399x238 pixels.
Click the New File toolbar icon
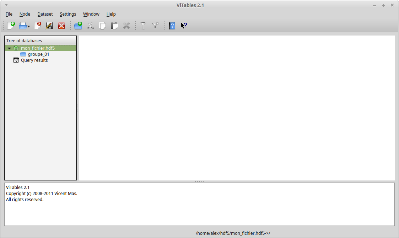click(11, 26)
